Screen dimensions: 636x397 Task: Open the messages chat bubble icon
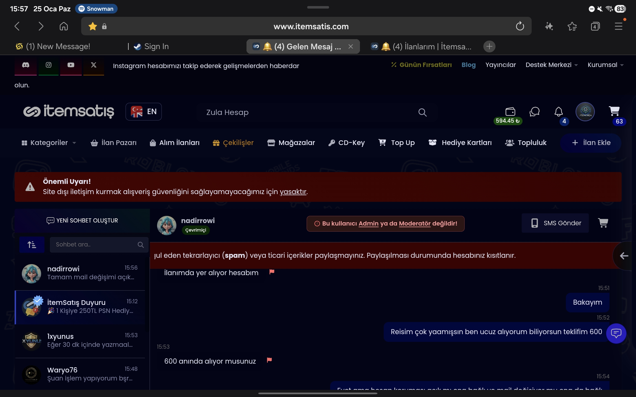pyautogui.click(x=535, y=112)
